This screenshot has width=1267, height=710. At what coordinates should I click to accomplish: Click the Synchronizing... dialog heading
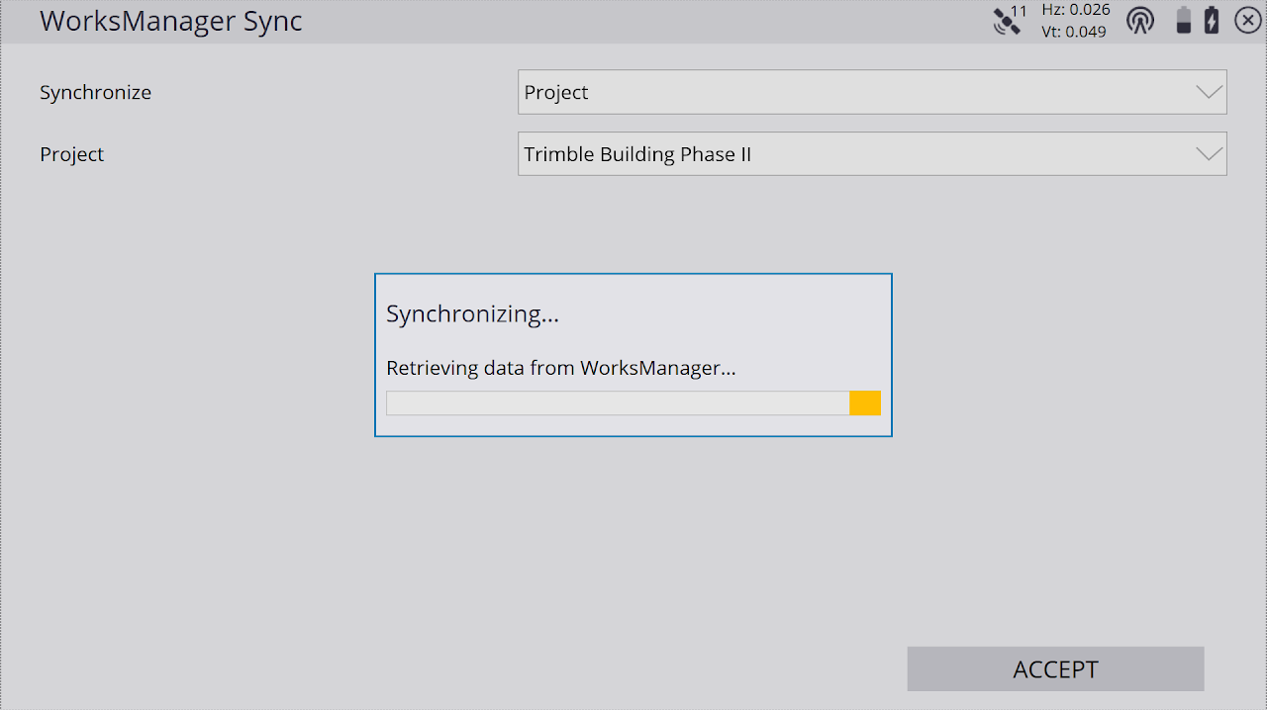point(473,314)
